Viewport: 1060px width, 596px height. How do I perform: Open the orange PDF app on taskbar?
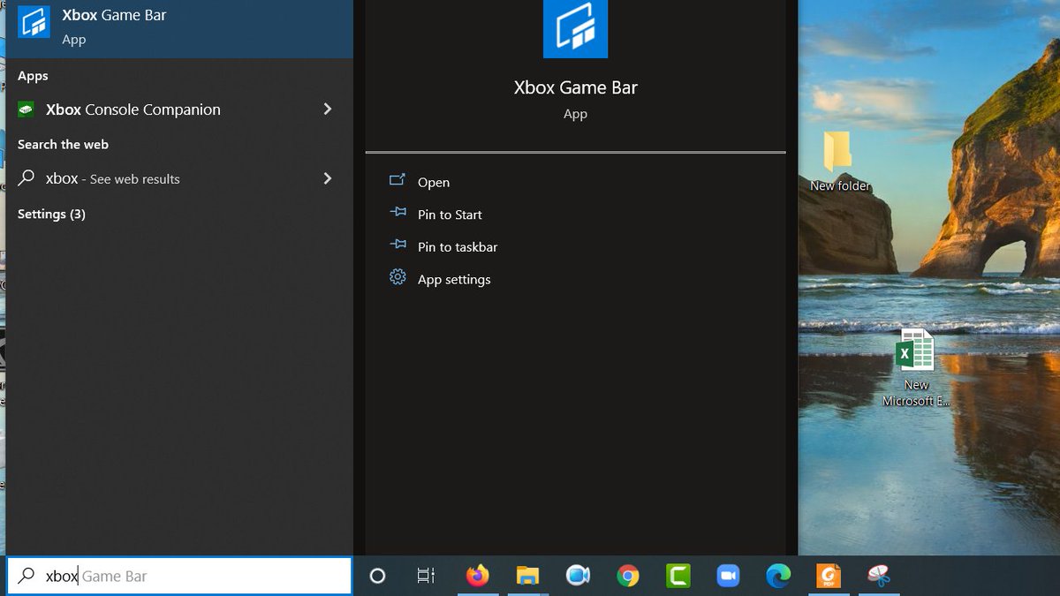pos(829,576)
